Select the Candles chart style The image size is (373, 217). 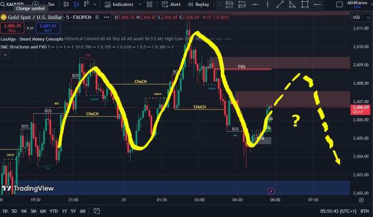point(76,4)
